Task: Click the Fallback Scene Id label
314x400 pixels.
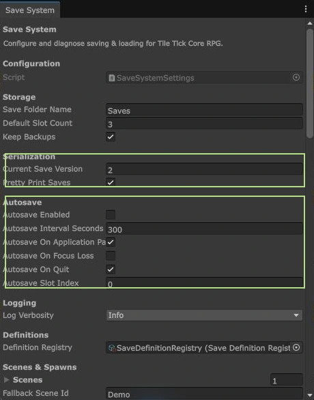Action: pos(35,393)
